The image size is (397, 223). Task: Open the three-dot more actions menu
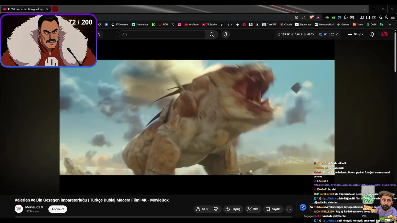click(x=289, y=209)
